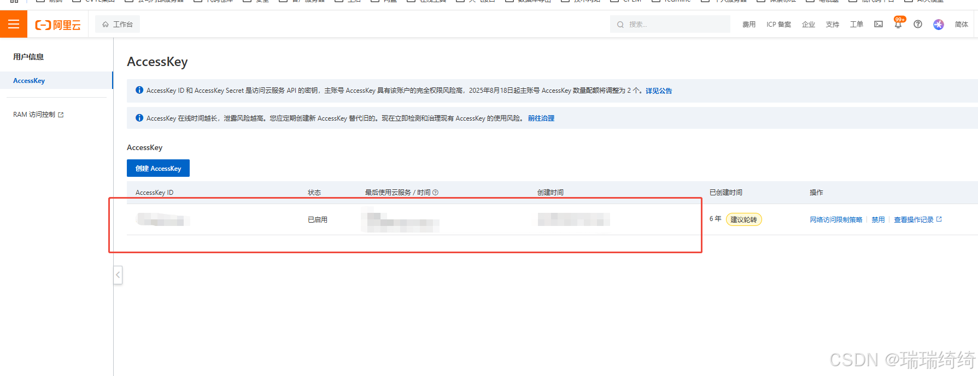Open the AI assistant avatar icon
Image resolution: width=978 pixels, height=376 pixels.
click(939, 24)
